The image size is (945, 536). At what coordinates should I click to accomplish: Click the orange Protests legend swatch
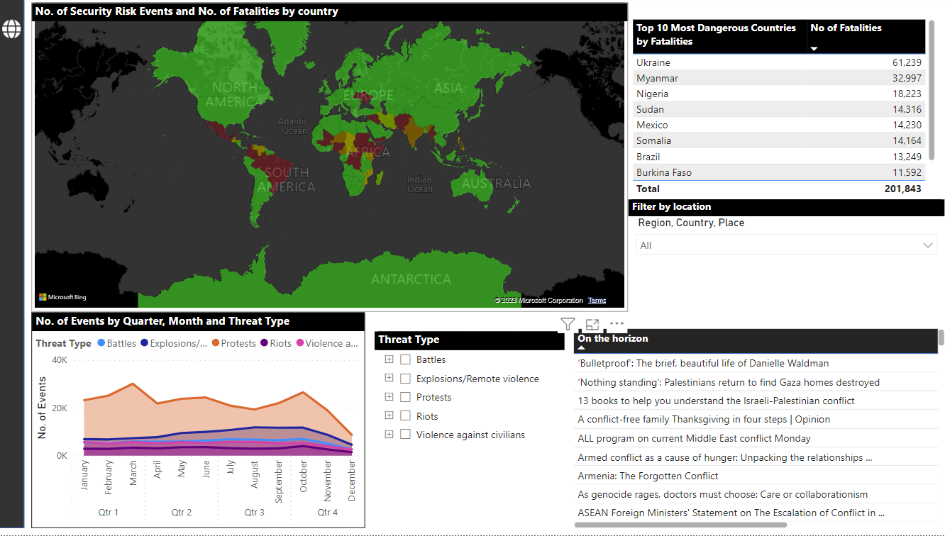(x=216, y=343)
